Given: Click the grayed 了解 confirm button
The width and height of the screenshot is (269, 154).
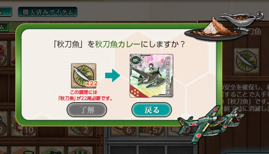Looking at the screenshot, I should (87, 110).
